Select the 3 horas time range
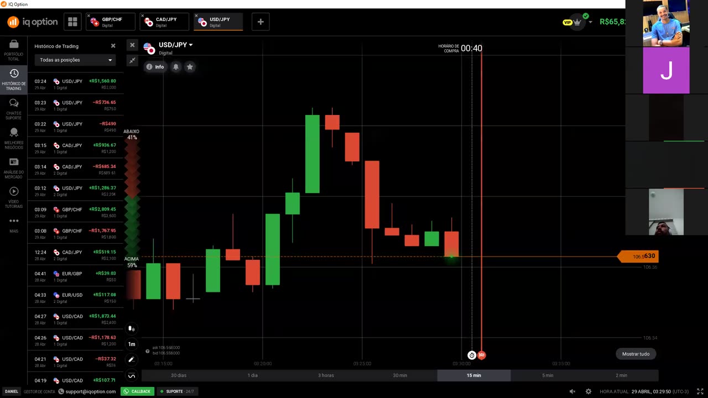Image resolution: width=708 pixels, height=398 pixels. pos(326,375)
